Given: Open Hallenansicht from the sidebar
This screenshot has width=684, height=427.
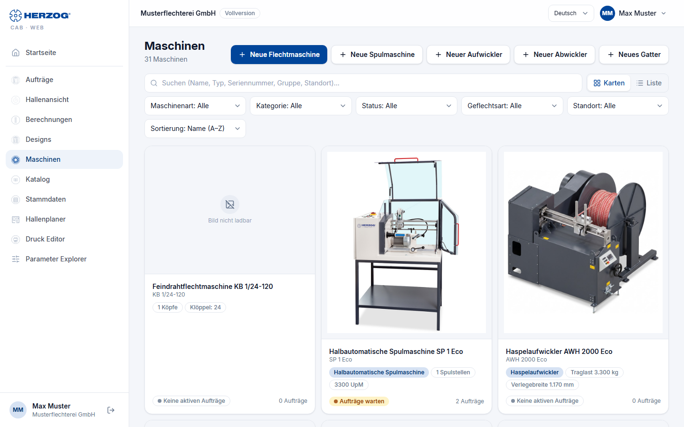Looking at the screenshot, I should tap(65, 100).
